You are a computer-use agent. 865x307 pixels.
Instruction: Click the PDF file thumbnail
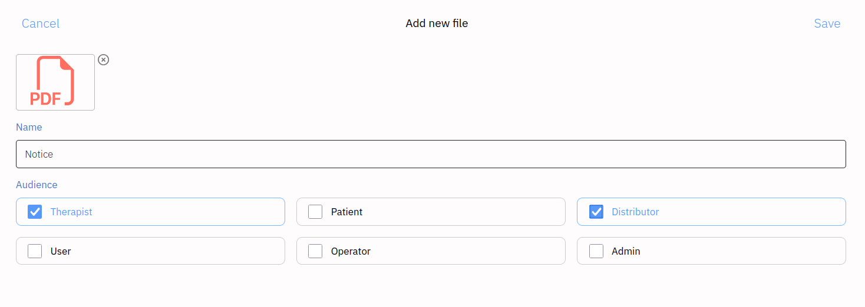[x=55, y=82]
